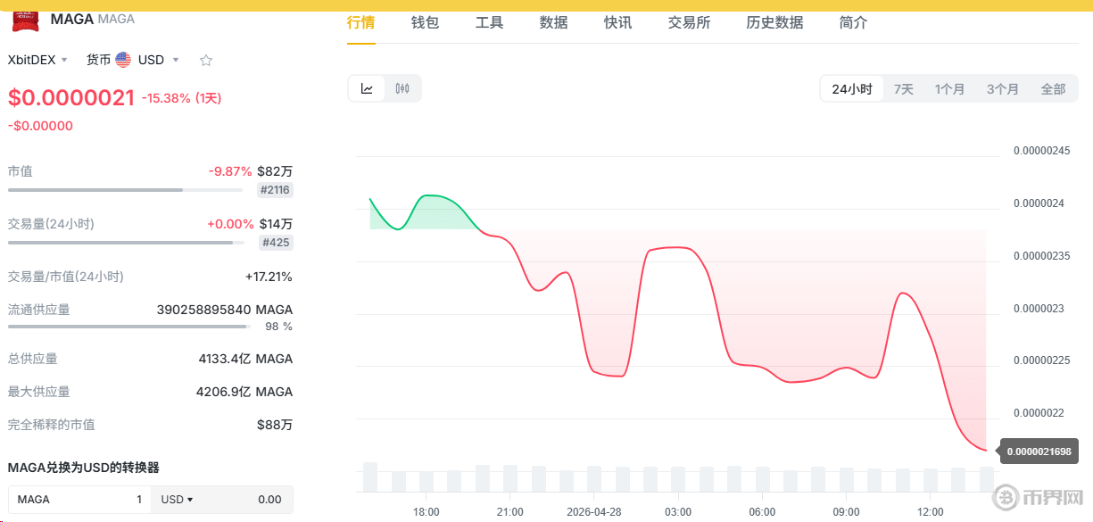Open the USD dropdown in the converter
Viewport: 1093px width, 522px height.
pos(178,500)
